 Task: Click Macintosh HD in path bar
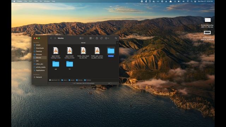54,80
